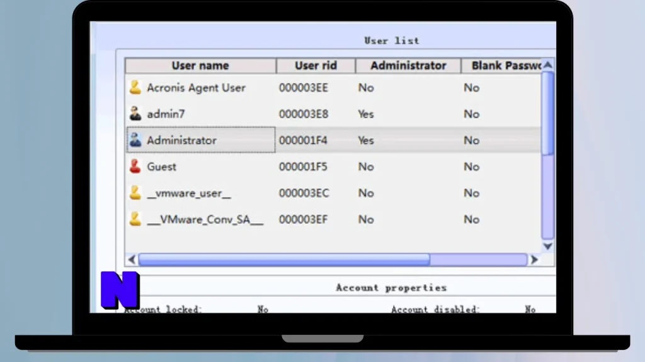
Task: Click admin7's Administrator value Yes
Action: [366, 114]
